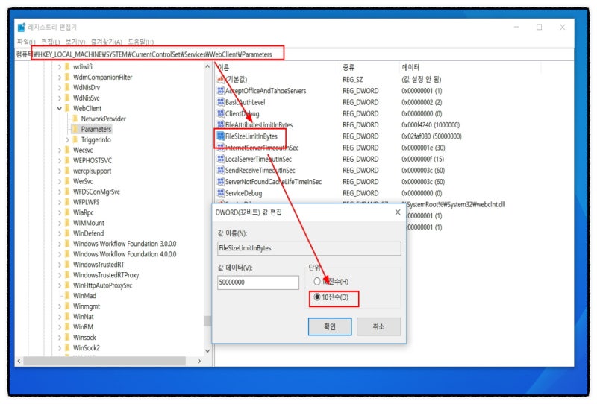Image resolution: width=597 pixels, height=404 pixels.
Task: Select the 10진수(D) decimal radio button
Action: [316, 297]
